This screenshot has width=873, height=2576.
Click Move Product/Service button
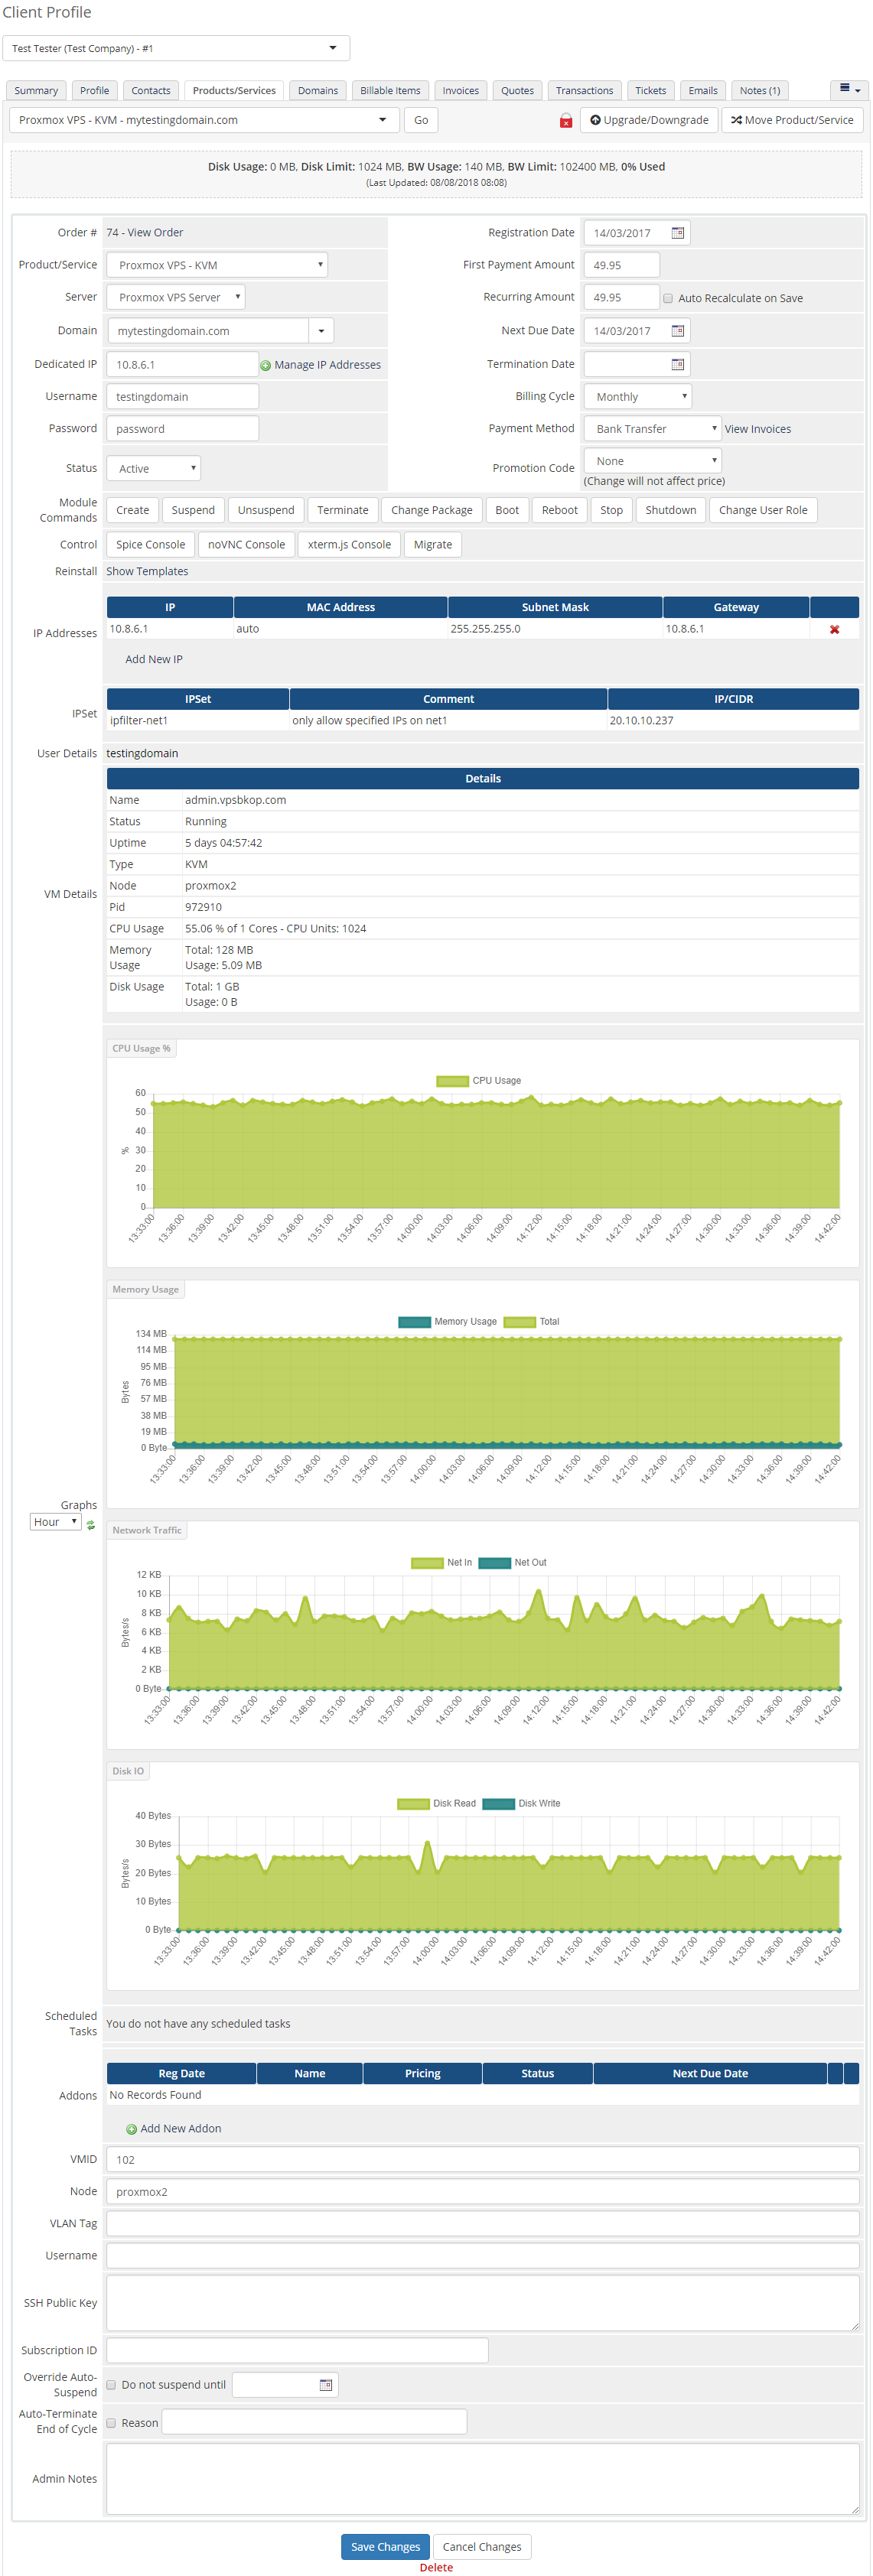pos(792,120)
